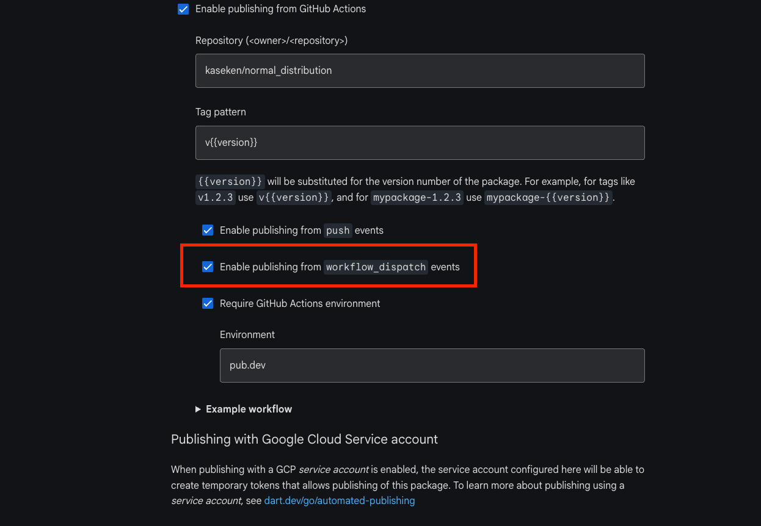Click the workflow_dispatch code label
This screenshot has width=761, height=526.
pyautogui.click(x=376, y=267)
